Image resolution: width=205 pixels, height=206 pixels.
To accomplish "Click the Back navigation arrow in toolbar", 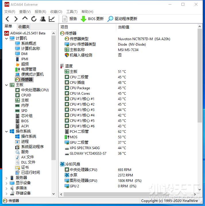I will [x=7, y=19].
